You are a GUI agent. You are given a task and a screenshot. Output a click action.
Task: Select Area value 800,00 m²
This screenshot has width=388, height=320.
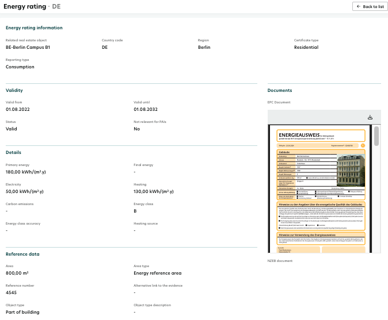click(17, 273)
